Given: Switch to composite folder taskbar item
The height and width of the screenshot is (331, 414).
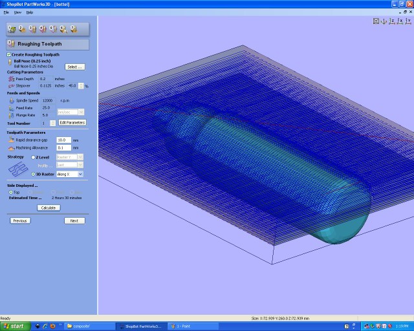Looking at the screenshot, I should click(89, 326).
